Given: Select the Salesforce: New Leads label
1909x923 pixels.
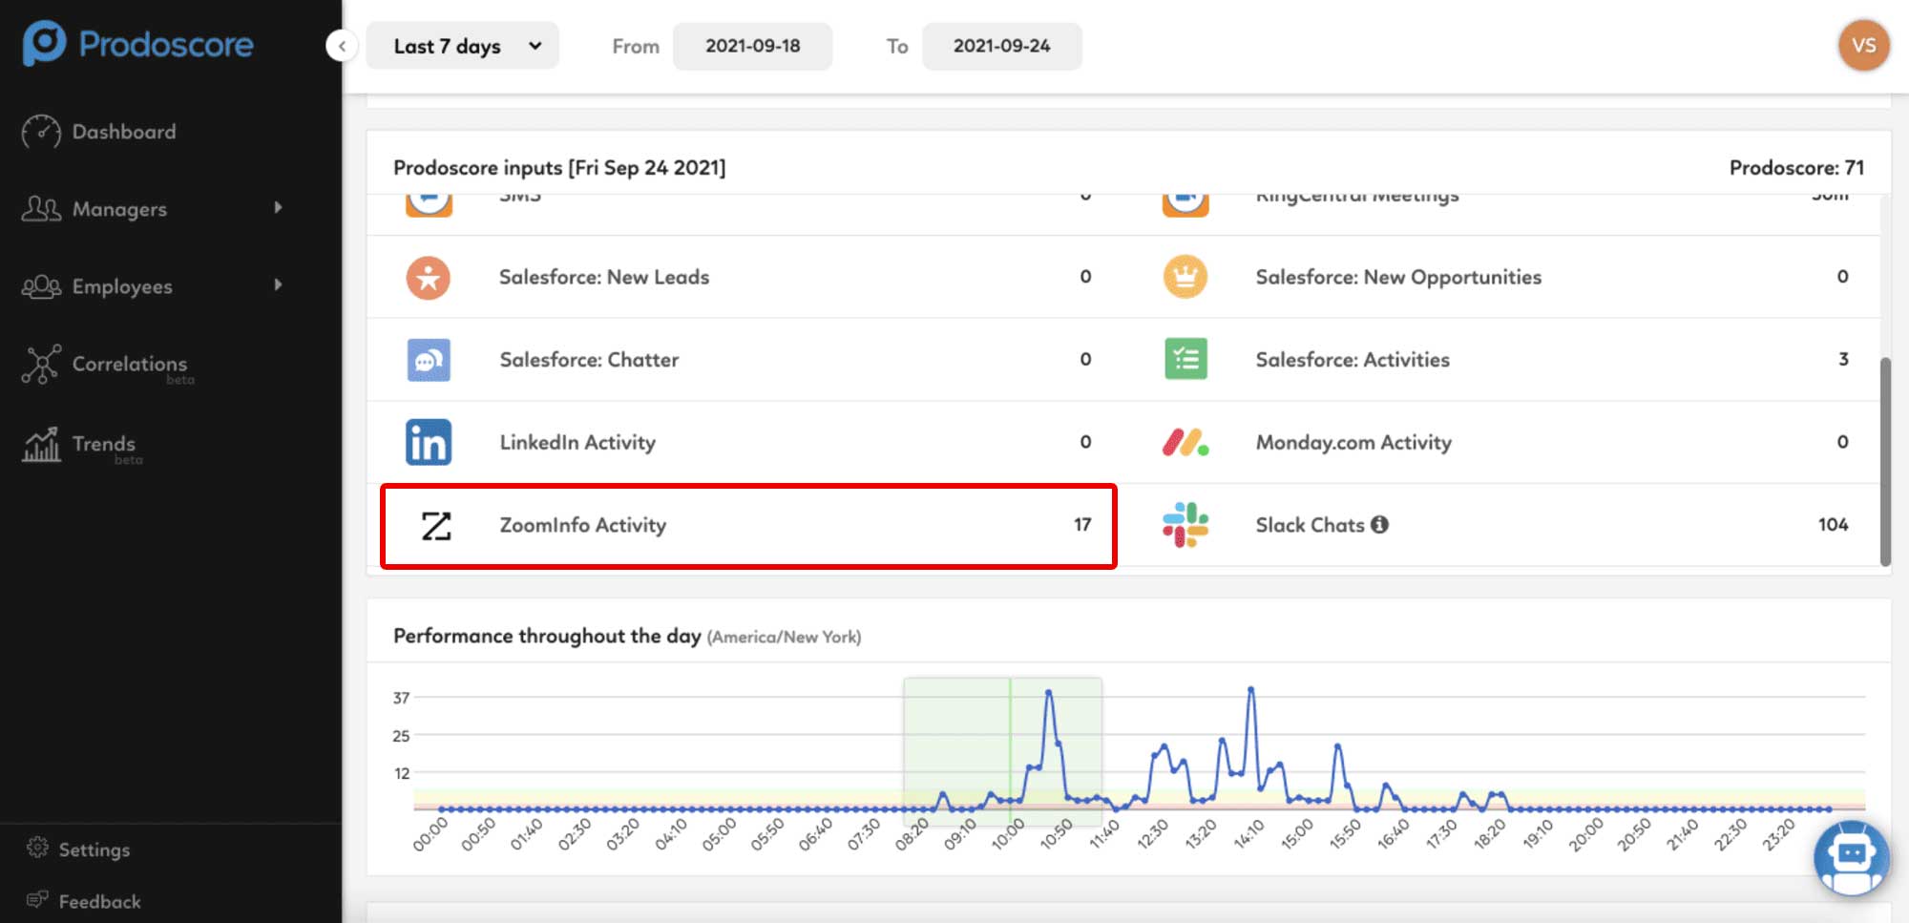Looking at the screenshot, I should 604,277.
